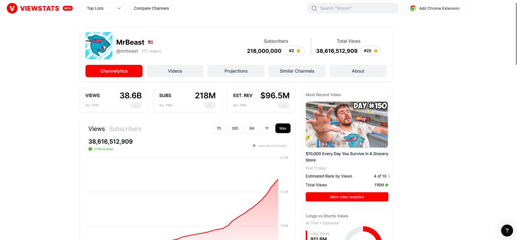Click the star in total views rank #25

pyautogui.click(x=376, y=51)
